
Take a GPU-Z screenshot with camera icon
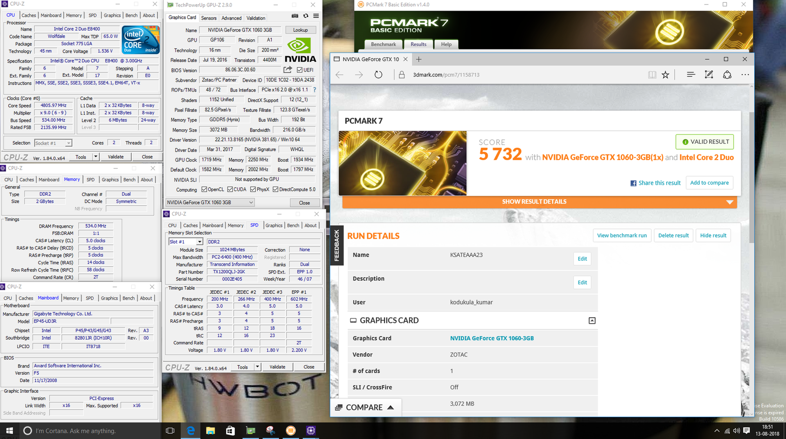point(295,16)
